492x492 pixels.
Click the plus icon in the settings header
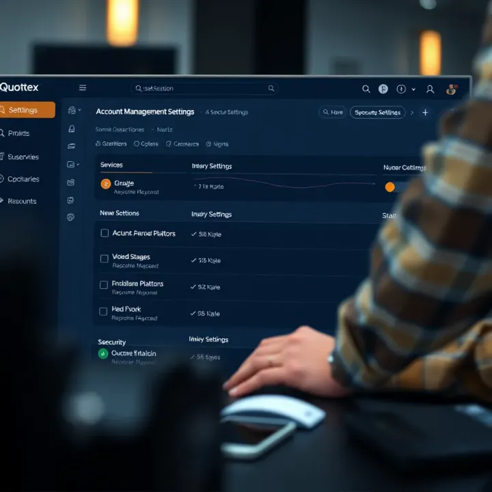click(425, 113)
